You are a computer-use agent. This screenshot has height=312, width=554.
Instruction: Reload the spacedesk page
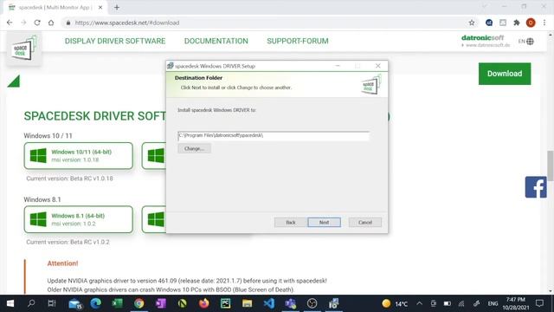[37, 23]
